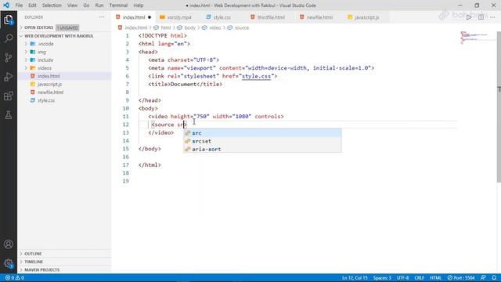Click the feedback icon in status bar

click(483, 278)
